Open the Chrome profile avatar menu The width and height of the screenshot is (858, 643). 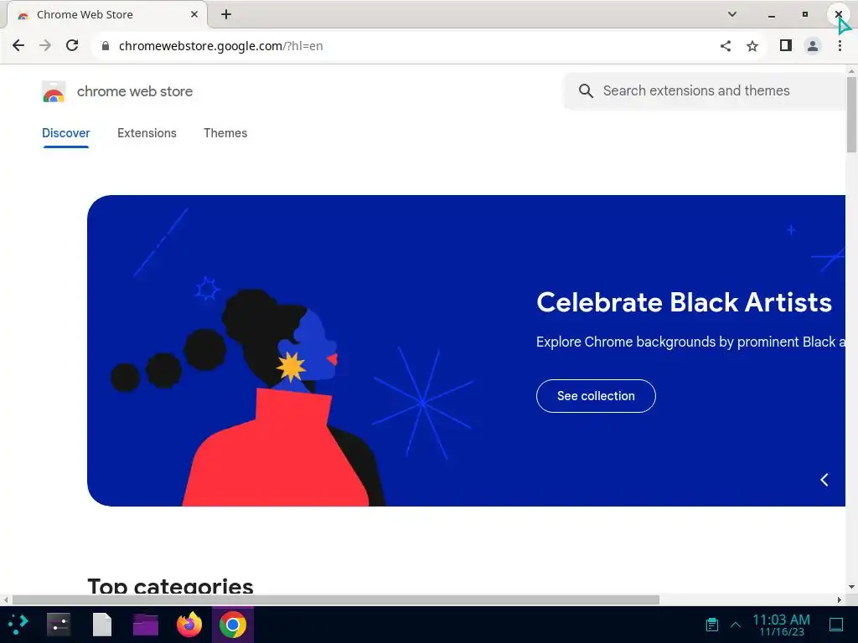(x=813, y=46)
